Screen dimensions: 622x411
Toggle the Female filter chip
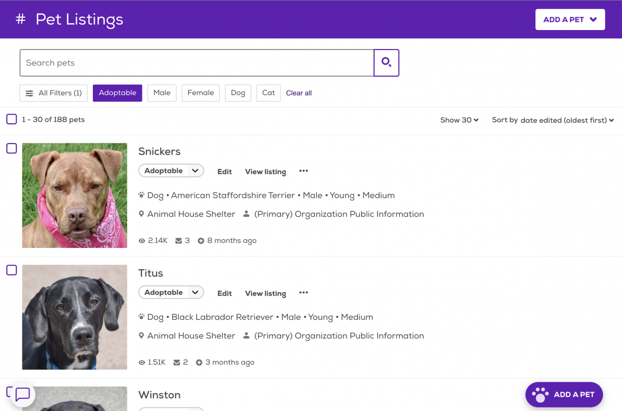tap(201, 93)
